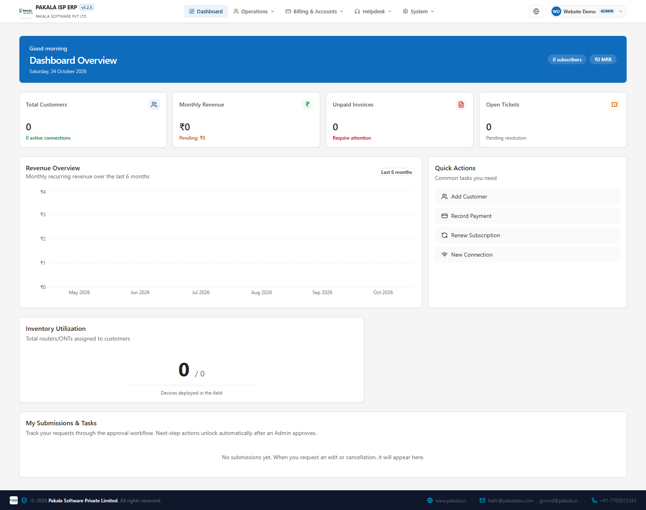646x510 pixels.
Task: Click the WD user avatar
Action: [556, 11]
